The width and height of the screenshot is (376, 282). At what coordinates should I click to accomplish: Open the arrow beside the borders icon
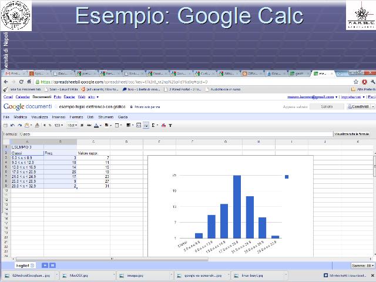(121, 125)
